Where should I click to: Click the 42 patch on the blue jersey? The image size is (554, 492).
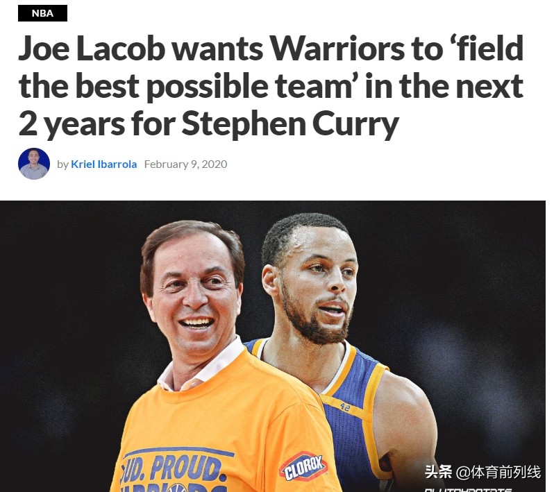click(345, 407)
